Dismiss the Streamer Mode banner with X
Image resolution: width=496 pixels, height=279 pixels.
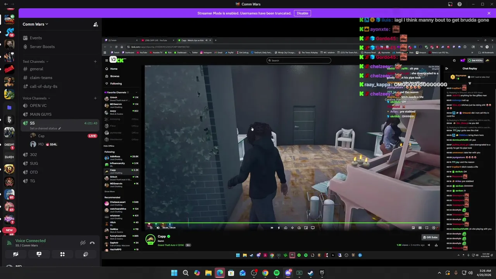click(489, 13)
